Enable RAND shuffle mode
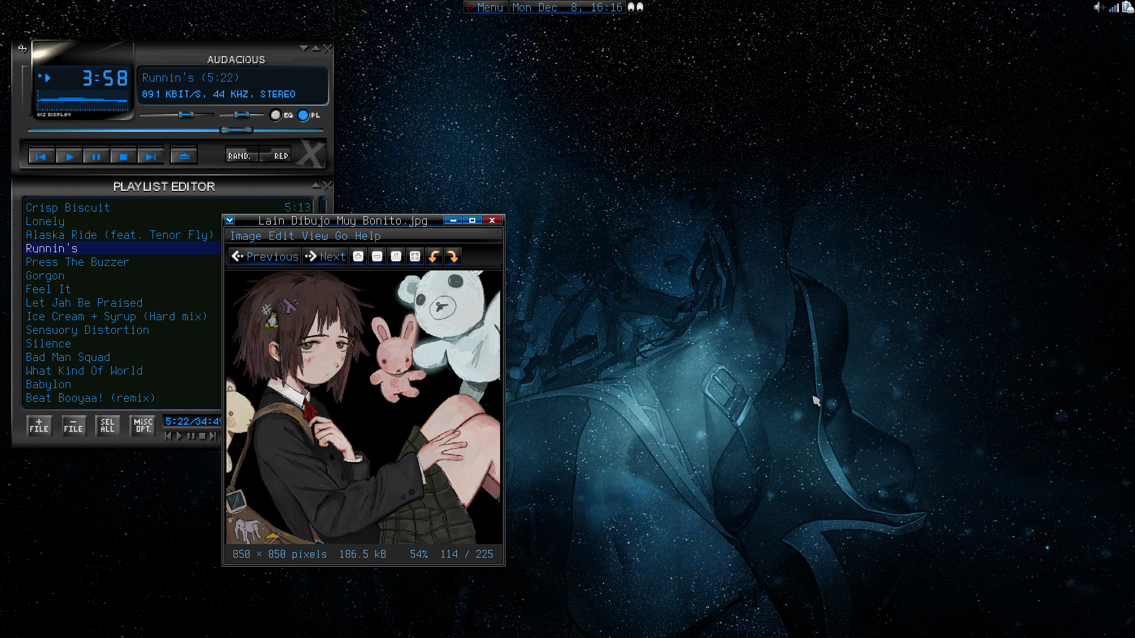1135x638 pixels. click(x=241, y=156)
